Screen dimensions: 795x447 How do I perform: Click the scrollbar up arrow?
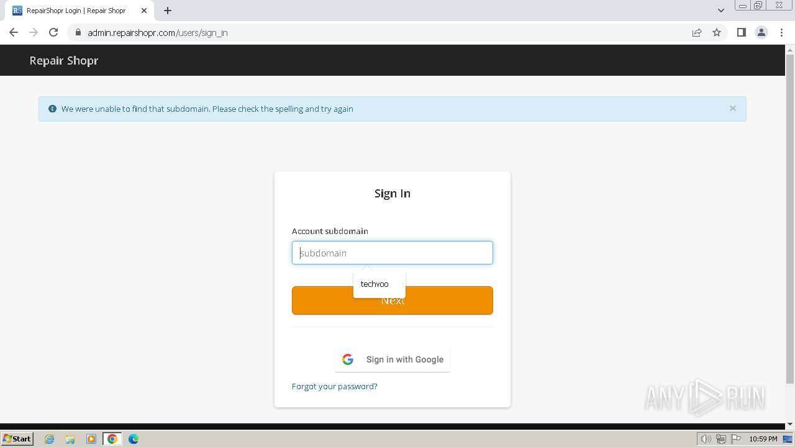click(790, 49)
